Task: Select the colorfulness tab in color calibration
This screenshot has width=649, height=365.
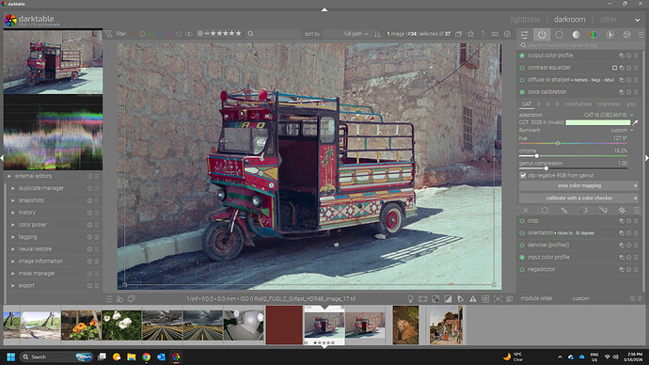Action: [578, 104]
